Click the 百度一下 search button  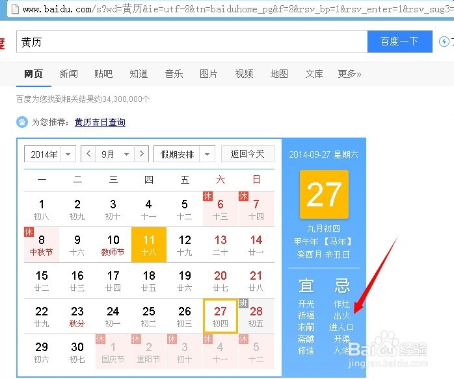coord(399,42)
